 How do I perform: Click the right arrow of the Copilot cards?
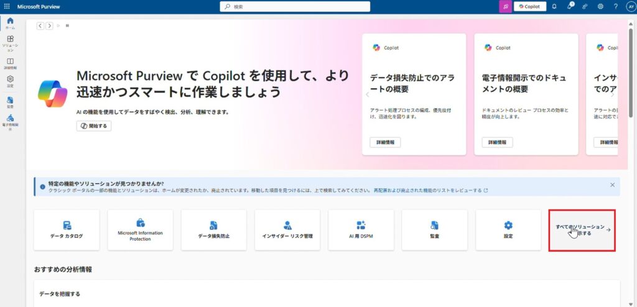coord(613,94)
